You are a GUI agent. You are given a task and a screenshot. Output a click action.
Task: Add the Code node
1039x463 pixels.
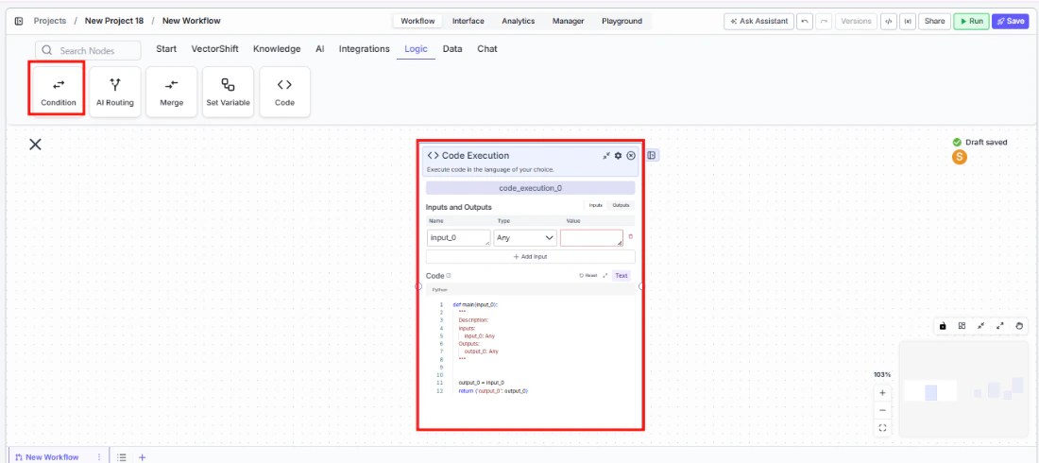pos(285,93)
